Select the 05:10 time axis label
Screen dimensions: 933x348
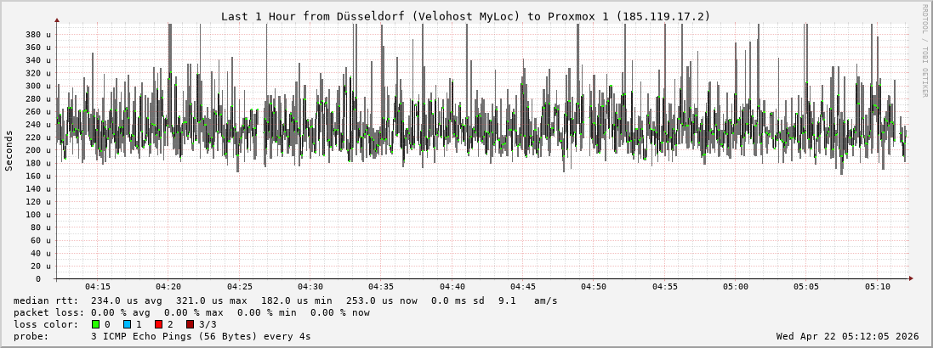tap(877, 287)
